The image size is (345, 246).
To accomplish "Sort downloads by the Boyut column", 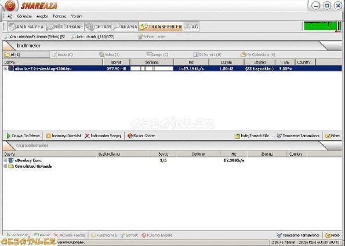I will pyautogui.click(x=116, y=62).
